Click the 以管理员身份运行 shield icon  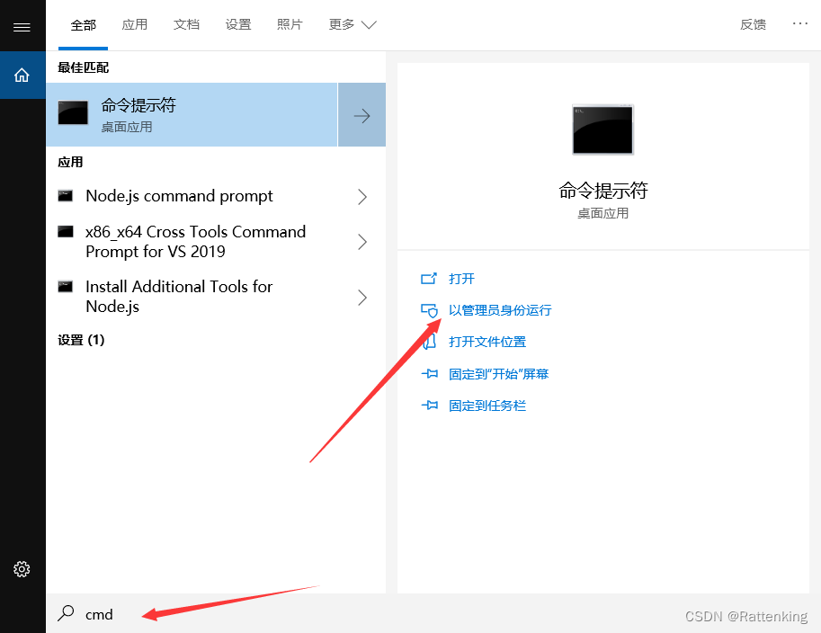point(429,310)
